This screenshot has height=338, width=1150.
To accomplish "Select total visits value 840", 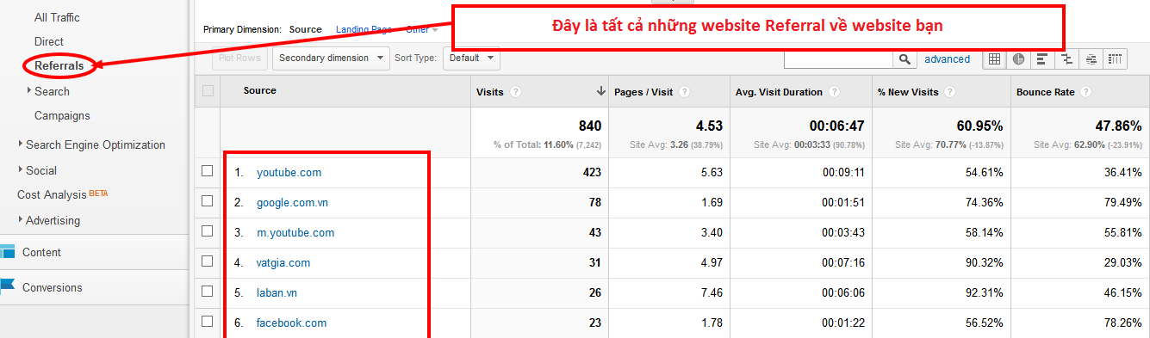I will click(x=590, y=126).
